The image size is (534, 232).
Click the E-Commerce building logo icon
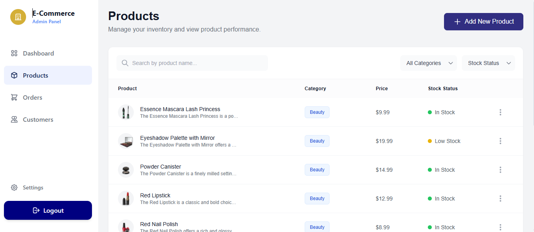coord(18,17)
